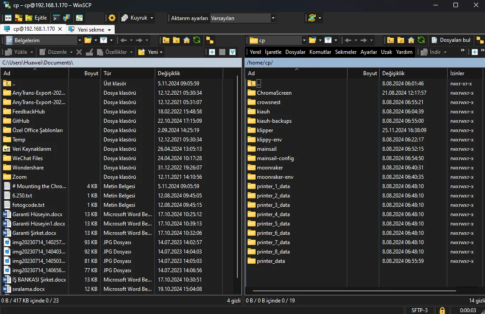Click the Eşitle synchronize button
485x314 pixels.
pyautogui.click(x=36, y=18)
